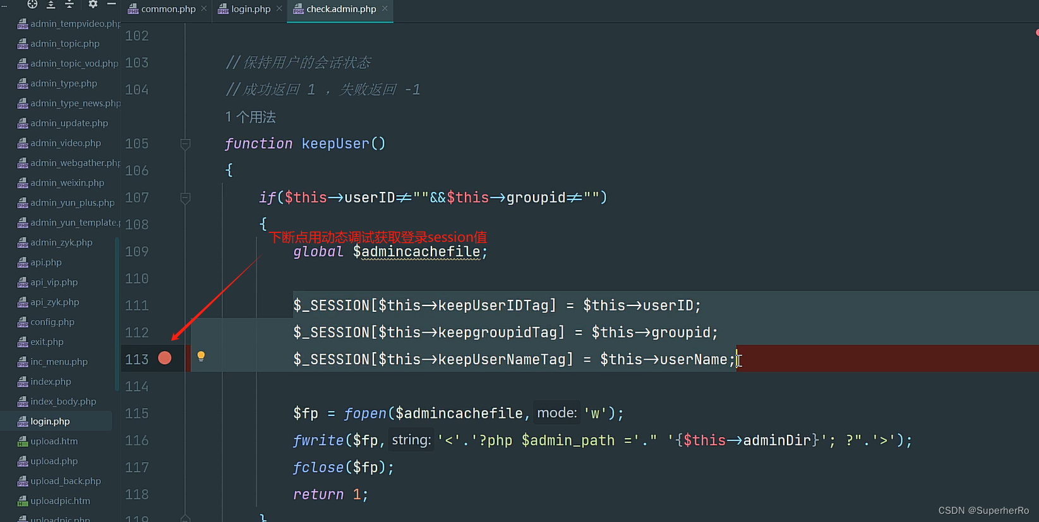
Task: Click the 'return 1;' statement on line 118
Action: [x=330, y=495]
